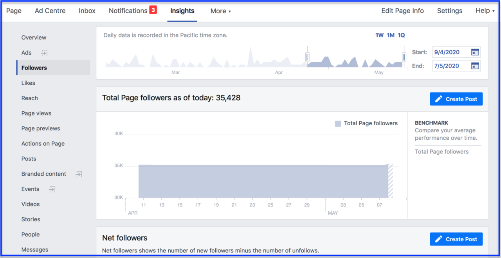
Task: Switch to the Insights tab
Action: [182, 11]
